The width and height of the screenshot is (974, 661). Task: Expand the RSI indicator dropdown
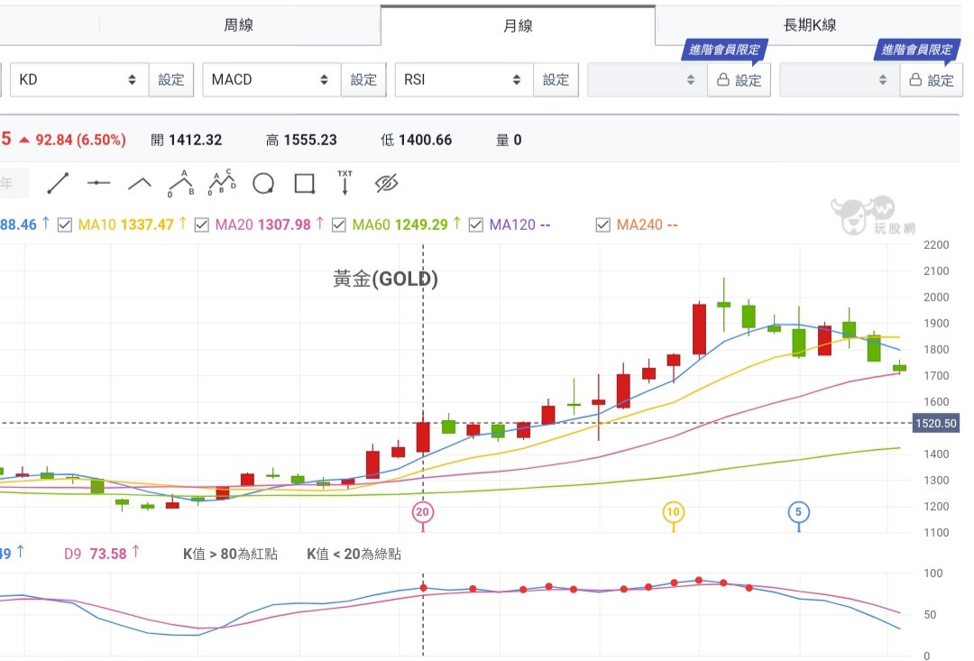464,79
